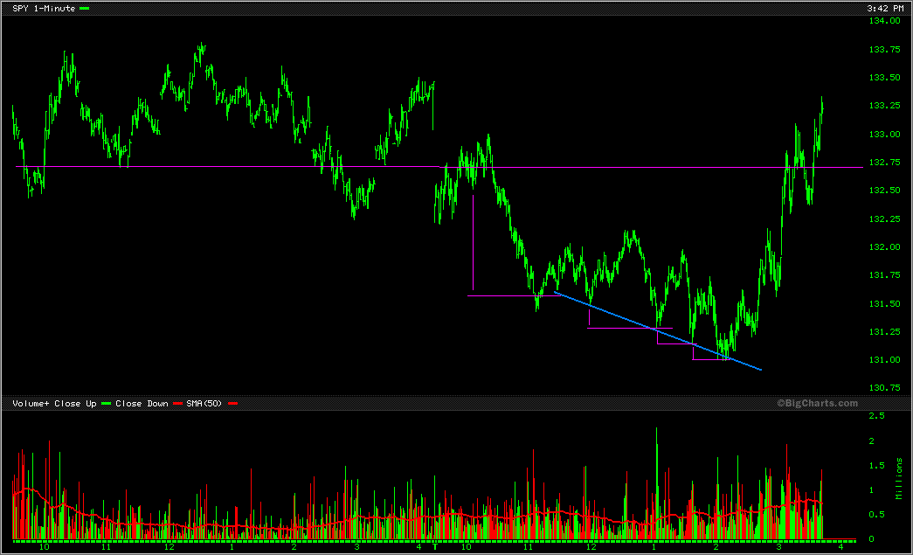Click the 132.75 price axis label

tap(884, 163)
